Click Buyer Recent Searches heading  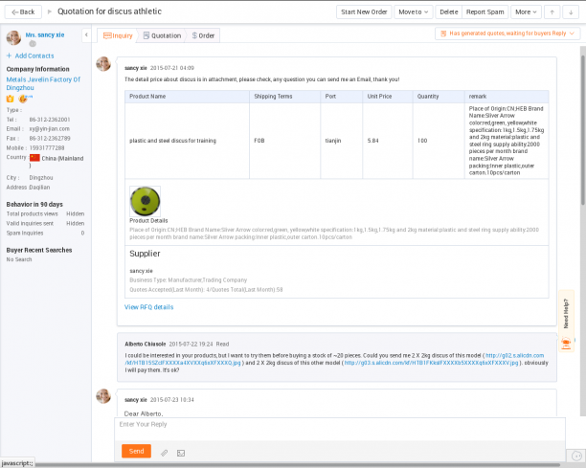pos(39,250)
